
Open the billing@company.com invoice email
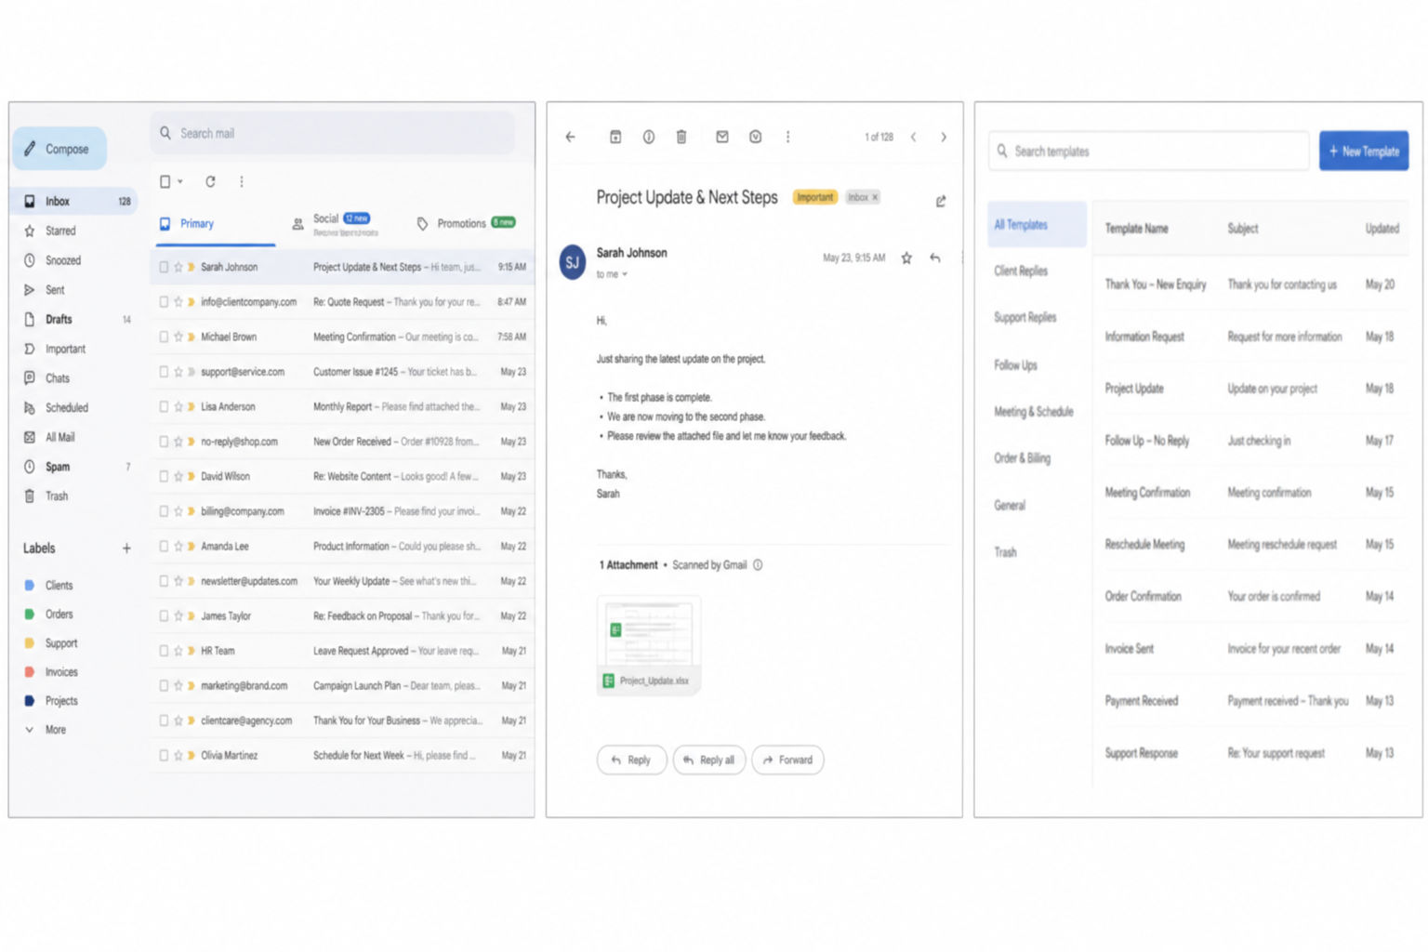pos(342,511)
